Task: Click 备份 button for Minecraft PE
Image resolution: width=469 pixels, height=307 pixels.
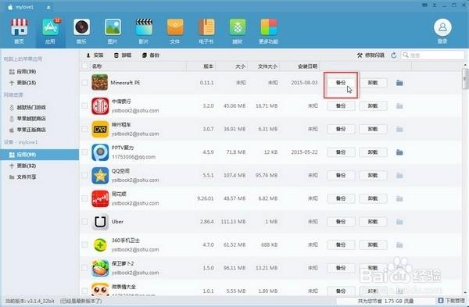Action: (341, 83)
